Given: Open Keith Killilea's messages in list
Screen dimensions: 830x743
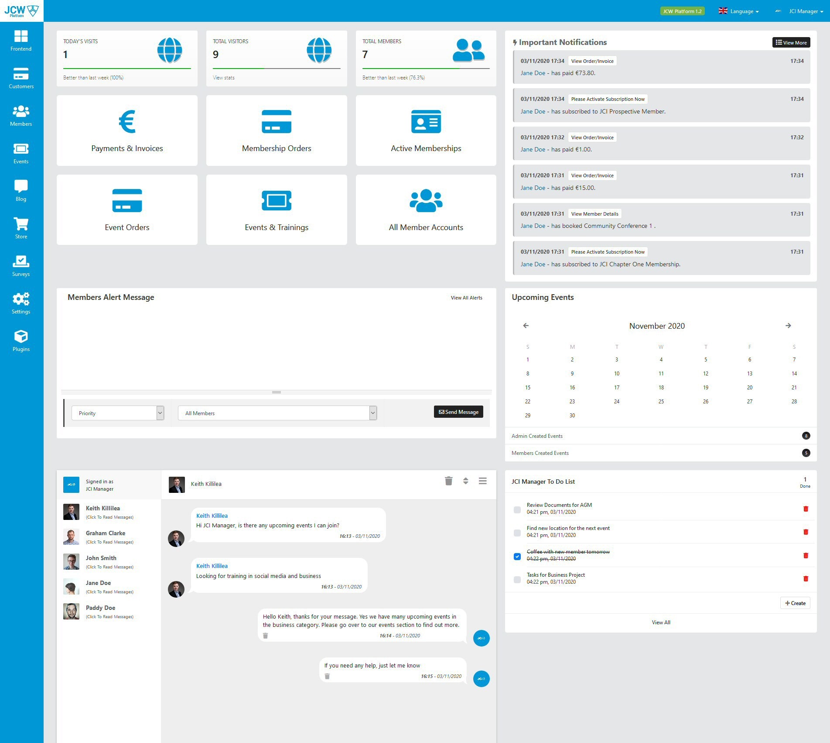Looking at the screenshot, I should pos(109,512).
